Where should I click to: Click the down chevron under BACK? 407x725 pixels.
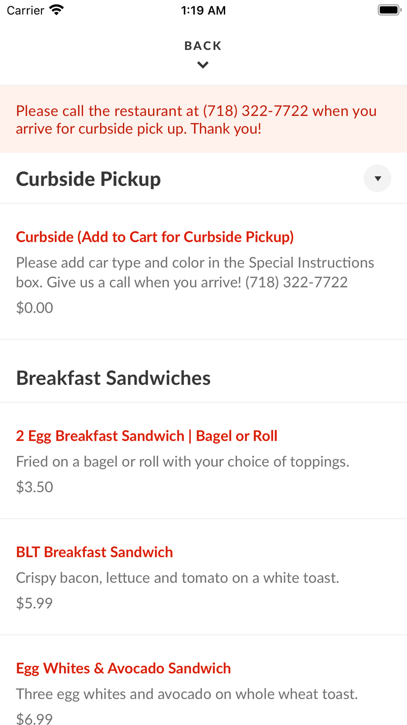[x=203, y=65]
